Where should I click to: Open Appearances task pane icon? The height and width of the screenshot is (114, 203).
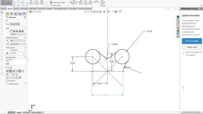click(178, 31)
